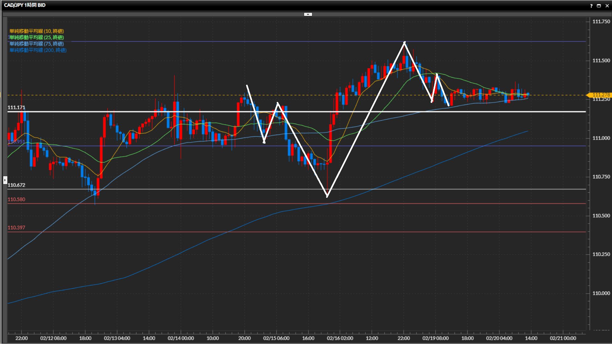Select the 25-period moving average label

[x=37, y=37]
